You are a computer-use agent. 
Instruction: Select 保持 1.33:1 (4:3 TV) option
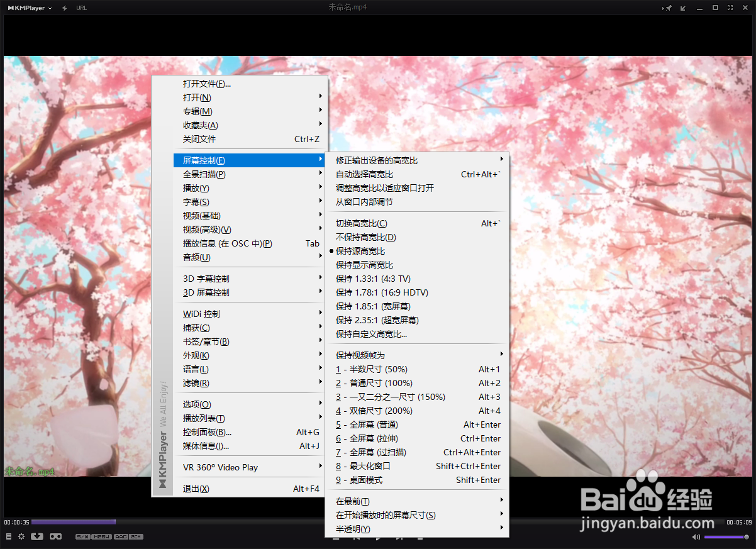[417, 279]
